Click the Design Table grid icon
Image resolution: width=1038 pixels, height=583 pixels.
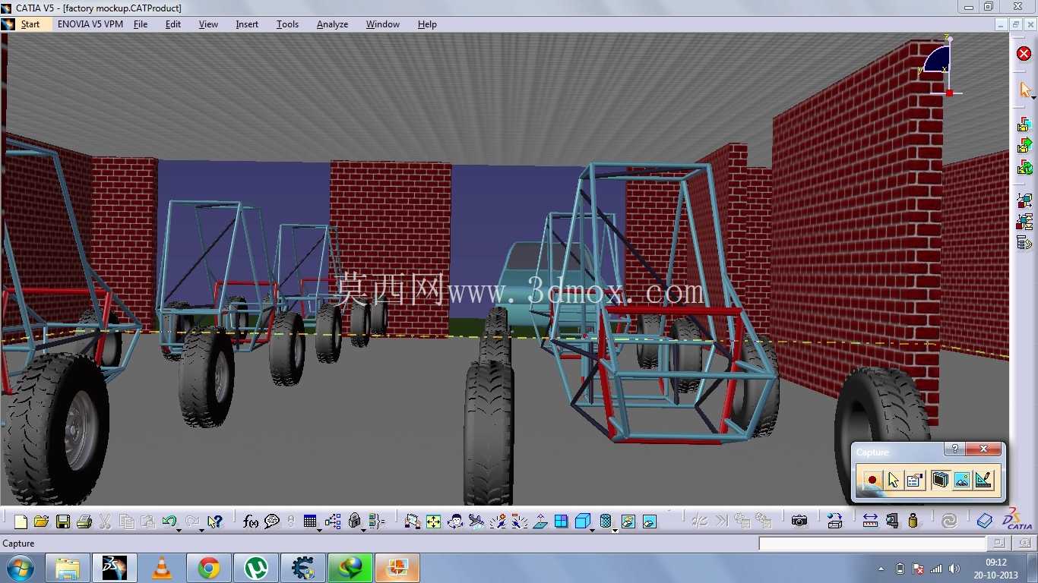point(309,522)
